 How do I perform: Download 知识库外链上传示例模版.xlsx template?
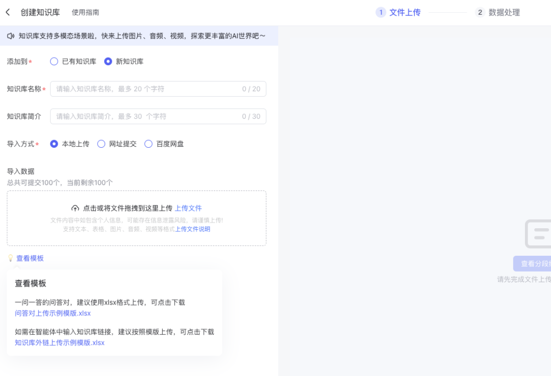coord(59,342)
